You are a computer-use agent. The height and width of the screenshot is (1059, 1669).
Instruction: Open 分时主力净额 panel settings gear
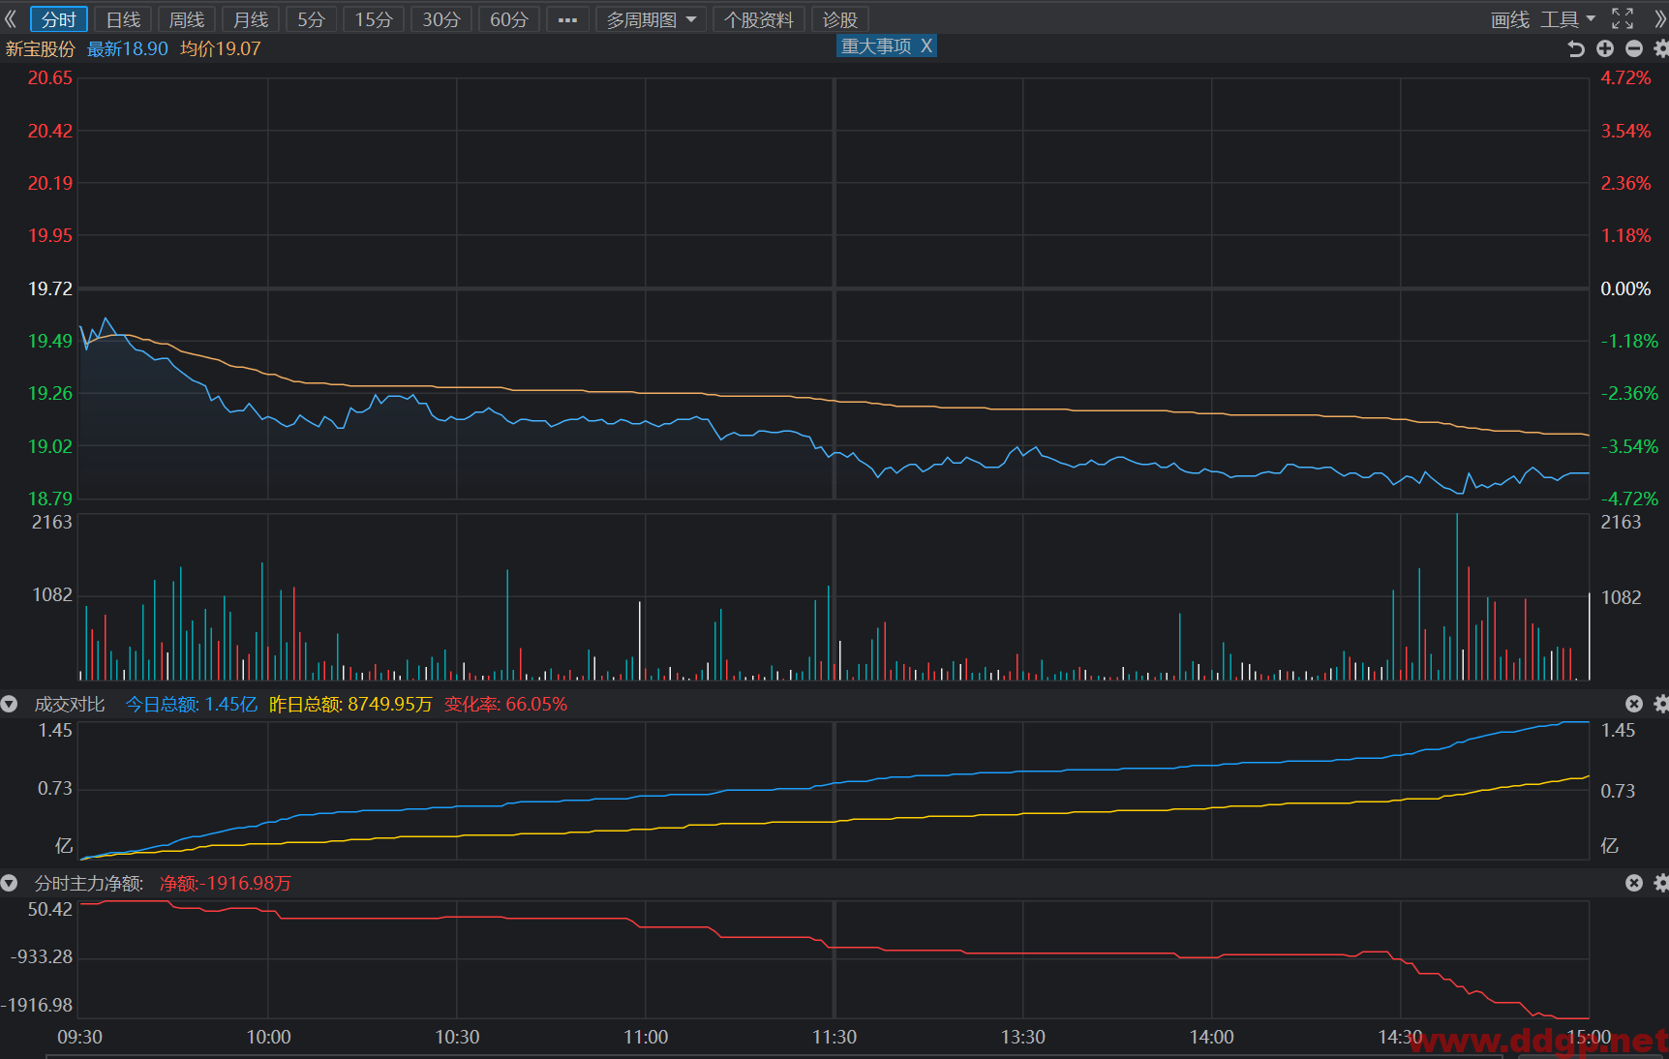[1661, 883]
